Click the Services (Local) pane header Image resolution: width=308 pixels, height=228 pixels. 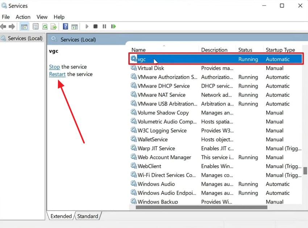pyautogui.click(x=78, y=40)
